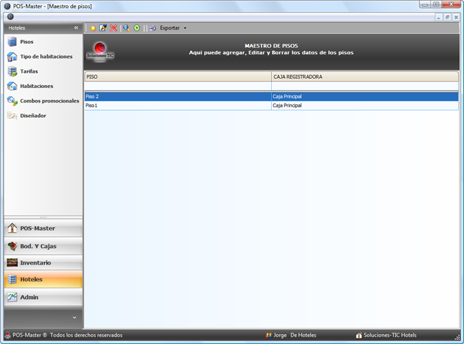Select the Piso1 row
Viewport: 464px width, 344px height.
tap(271, 105)
